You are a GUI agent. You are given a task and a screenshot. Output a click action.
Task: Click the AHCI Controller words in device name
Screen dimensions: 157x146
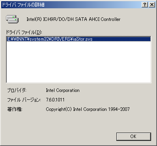[105, 19]
